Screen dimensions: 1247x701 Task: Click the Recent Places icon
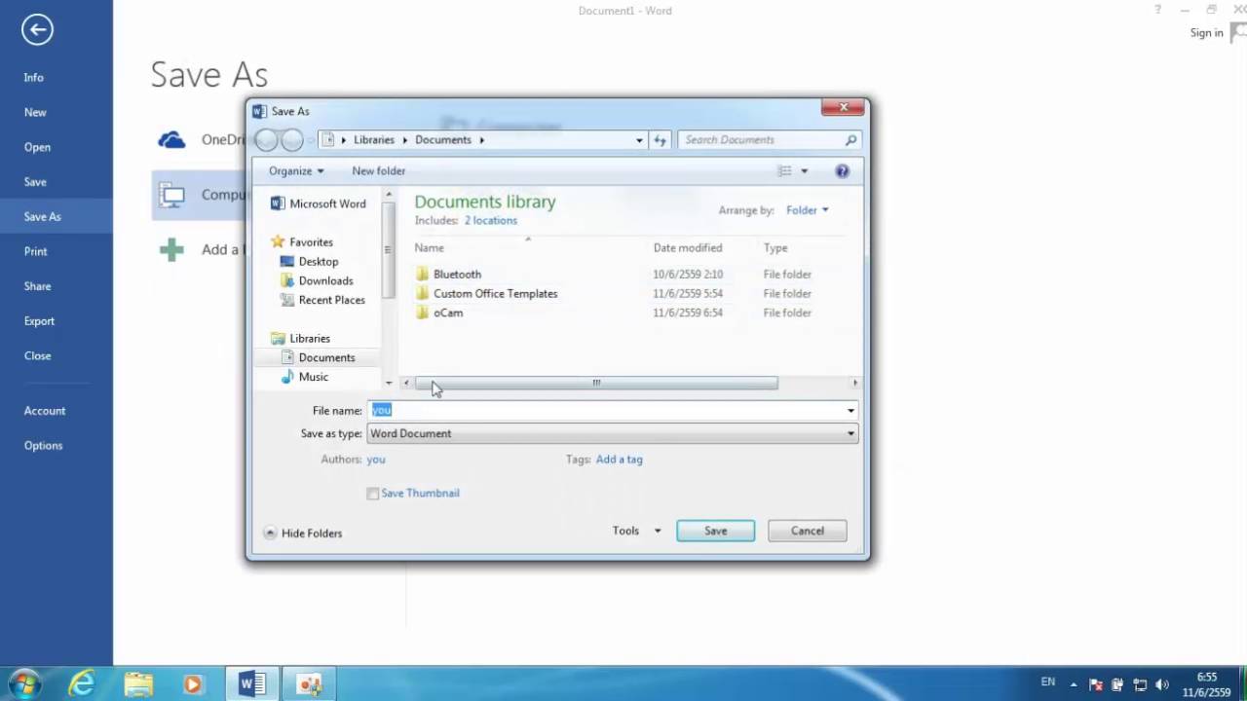pyautogui.click(x=287, y=300)
